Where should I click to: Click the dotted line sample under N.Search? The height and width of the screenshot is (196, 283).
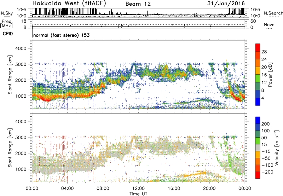tap(274, 17)
